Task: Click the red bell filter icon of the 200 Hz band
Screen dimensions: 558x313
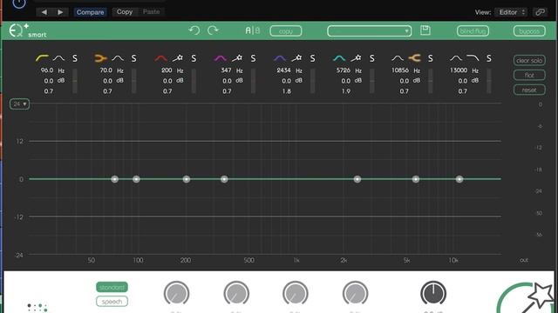Action: [160, 58]
